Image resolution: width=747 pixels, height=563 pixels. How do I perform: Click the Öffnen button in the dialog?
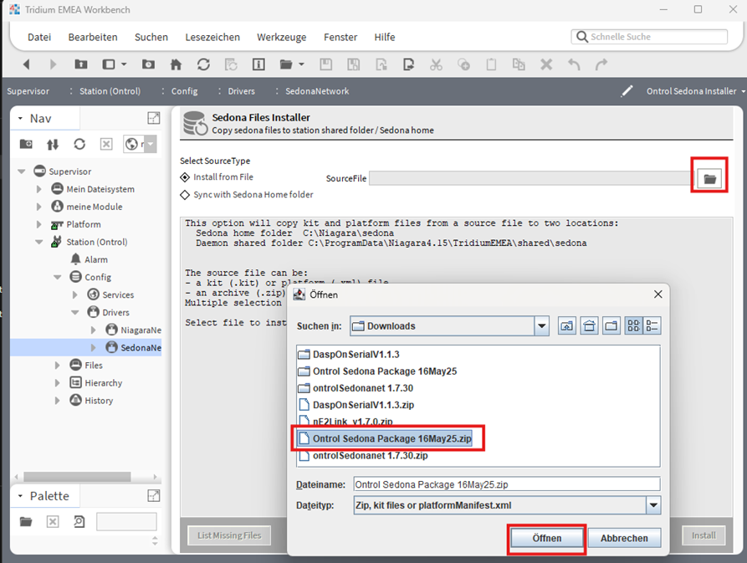point(546,538)
